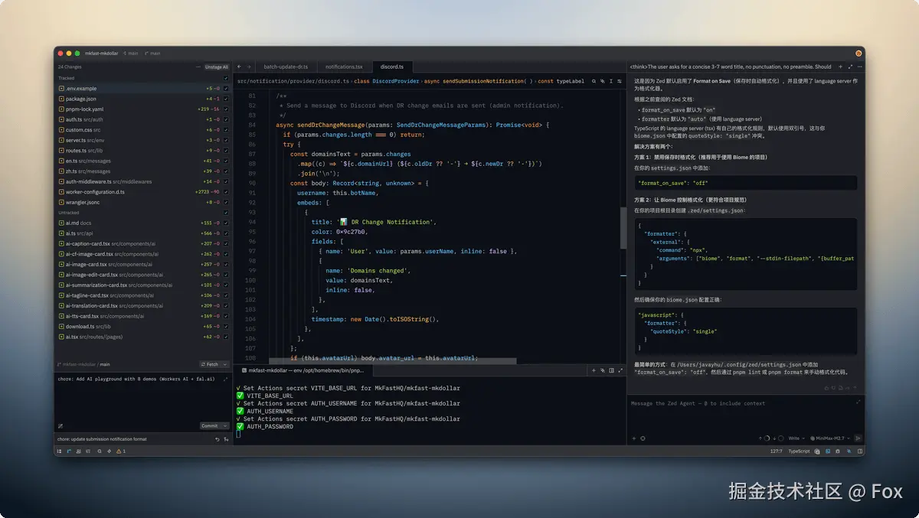The image size is (919, 518).
Task: Go back with the left navigation arrow
Action: [239, 67]
